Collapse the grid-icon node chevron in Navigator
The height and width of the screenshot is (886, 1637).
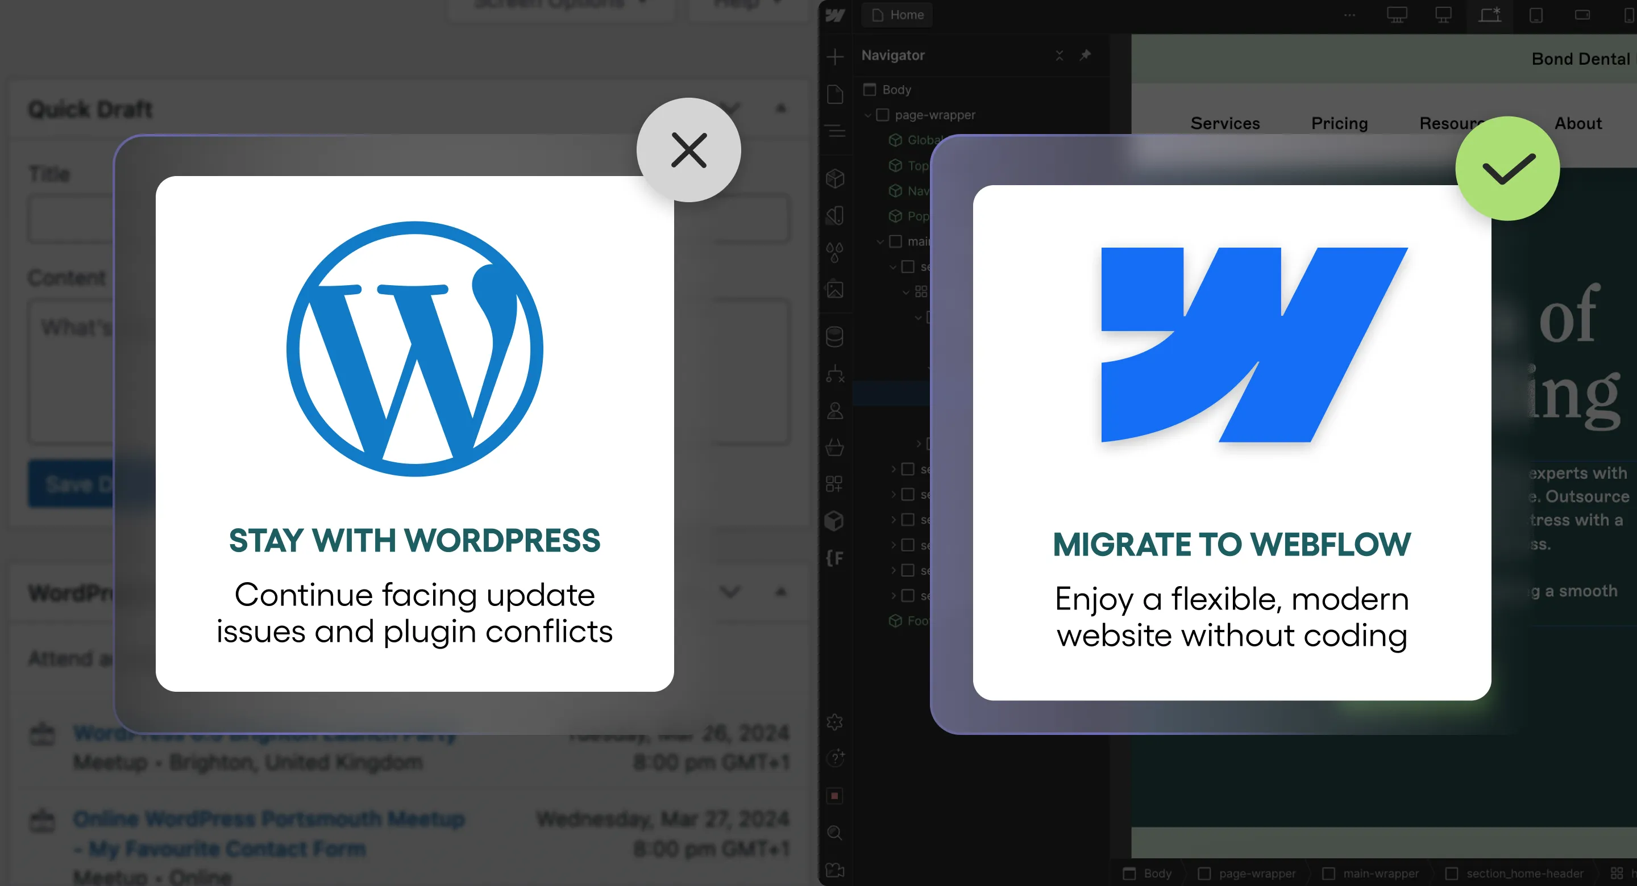(906, 292)
